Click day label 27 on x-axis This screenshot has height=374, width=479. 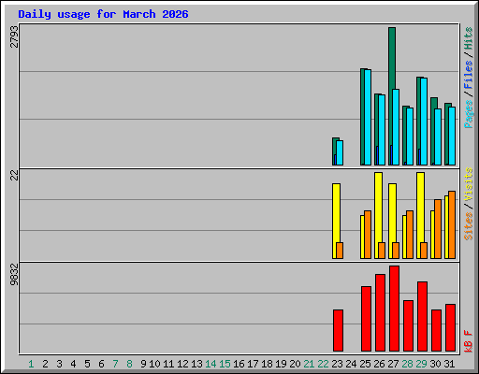393,364
